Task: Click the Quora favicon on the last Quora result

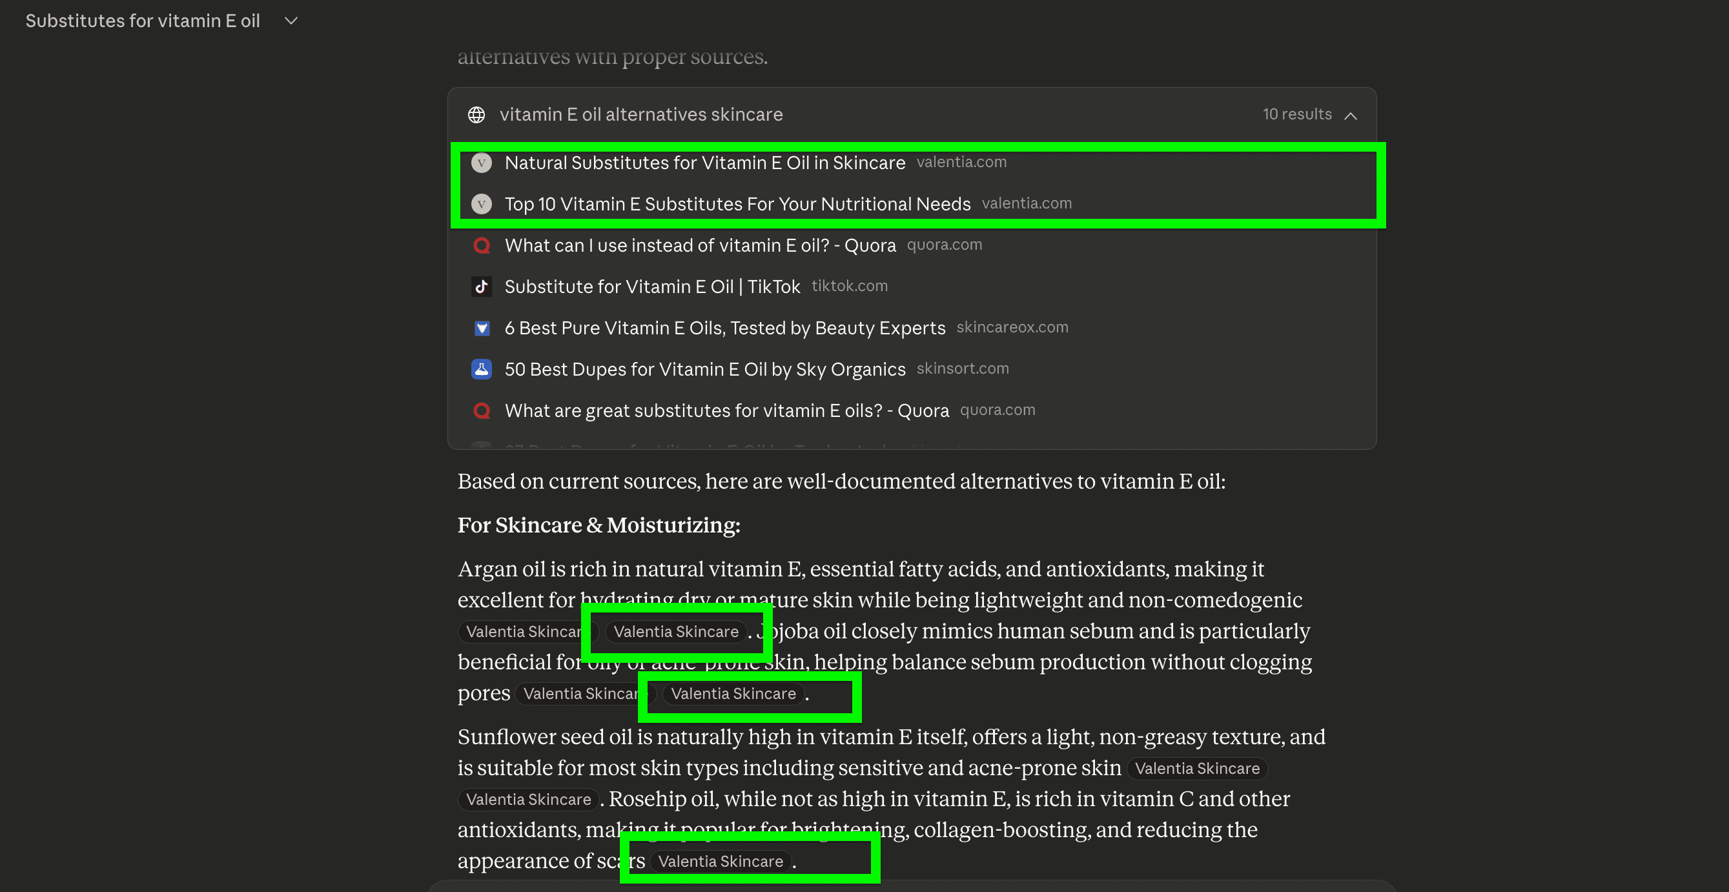Action: (x=481, y=410)
